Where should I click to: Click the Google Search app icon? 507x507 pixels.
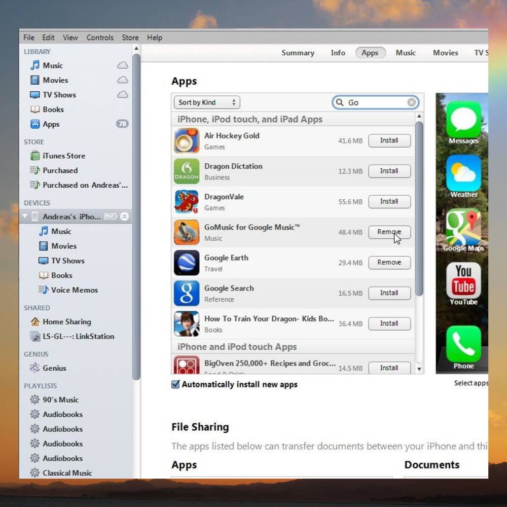coord(187,293)
